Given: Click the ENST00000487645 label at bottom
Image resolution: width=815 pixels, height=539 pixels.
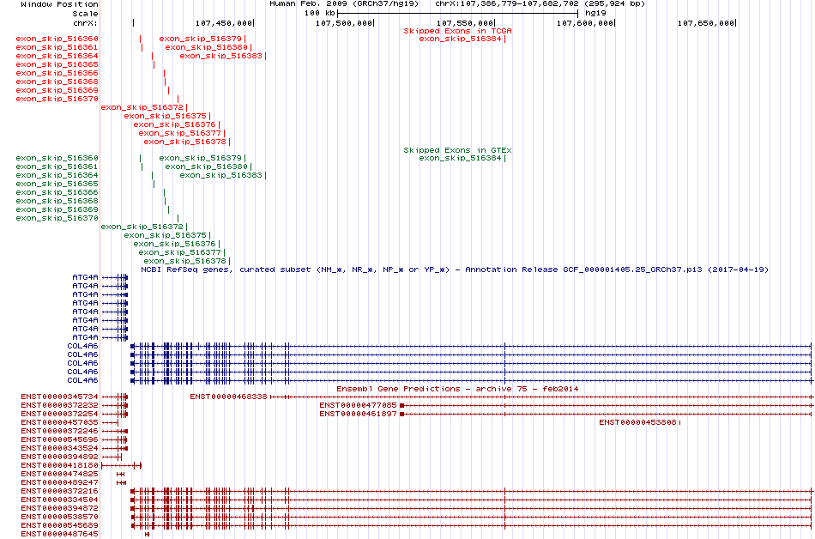Looking at the screenshot, I should pos(59,534).
